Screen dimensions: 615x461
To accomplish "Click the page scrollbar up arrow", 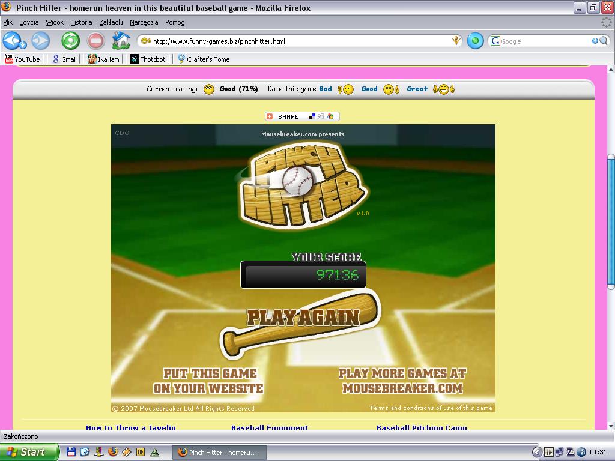I will (611, 70).
